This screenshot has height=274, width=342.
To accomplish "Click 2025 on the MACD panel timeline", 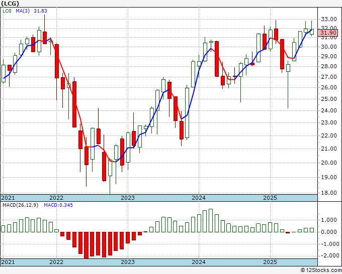I will click(270, 262).
